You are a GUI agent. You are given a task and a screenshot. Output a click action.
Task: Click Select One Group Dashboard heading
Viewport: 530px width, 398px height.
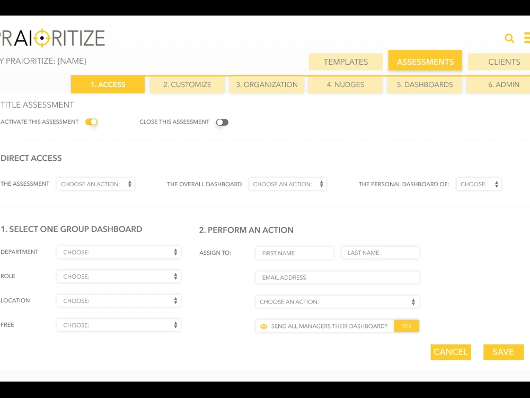point(72,229)
